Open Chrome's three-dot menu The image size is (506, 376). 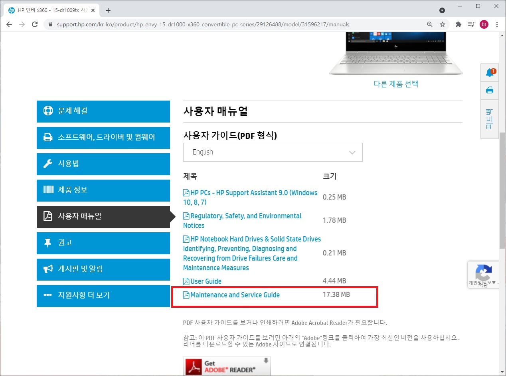click(497, 24)
